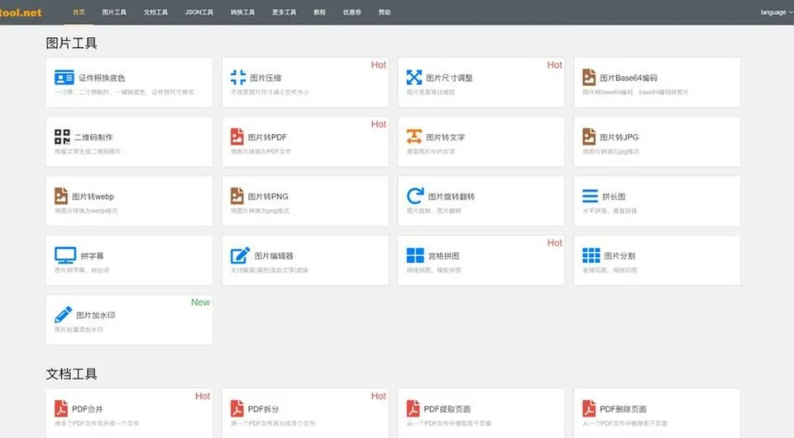
Task: Click the 图片压缩 compress icon
Action: point(238,78)
